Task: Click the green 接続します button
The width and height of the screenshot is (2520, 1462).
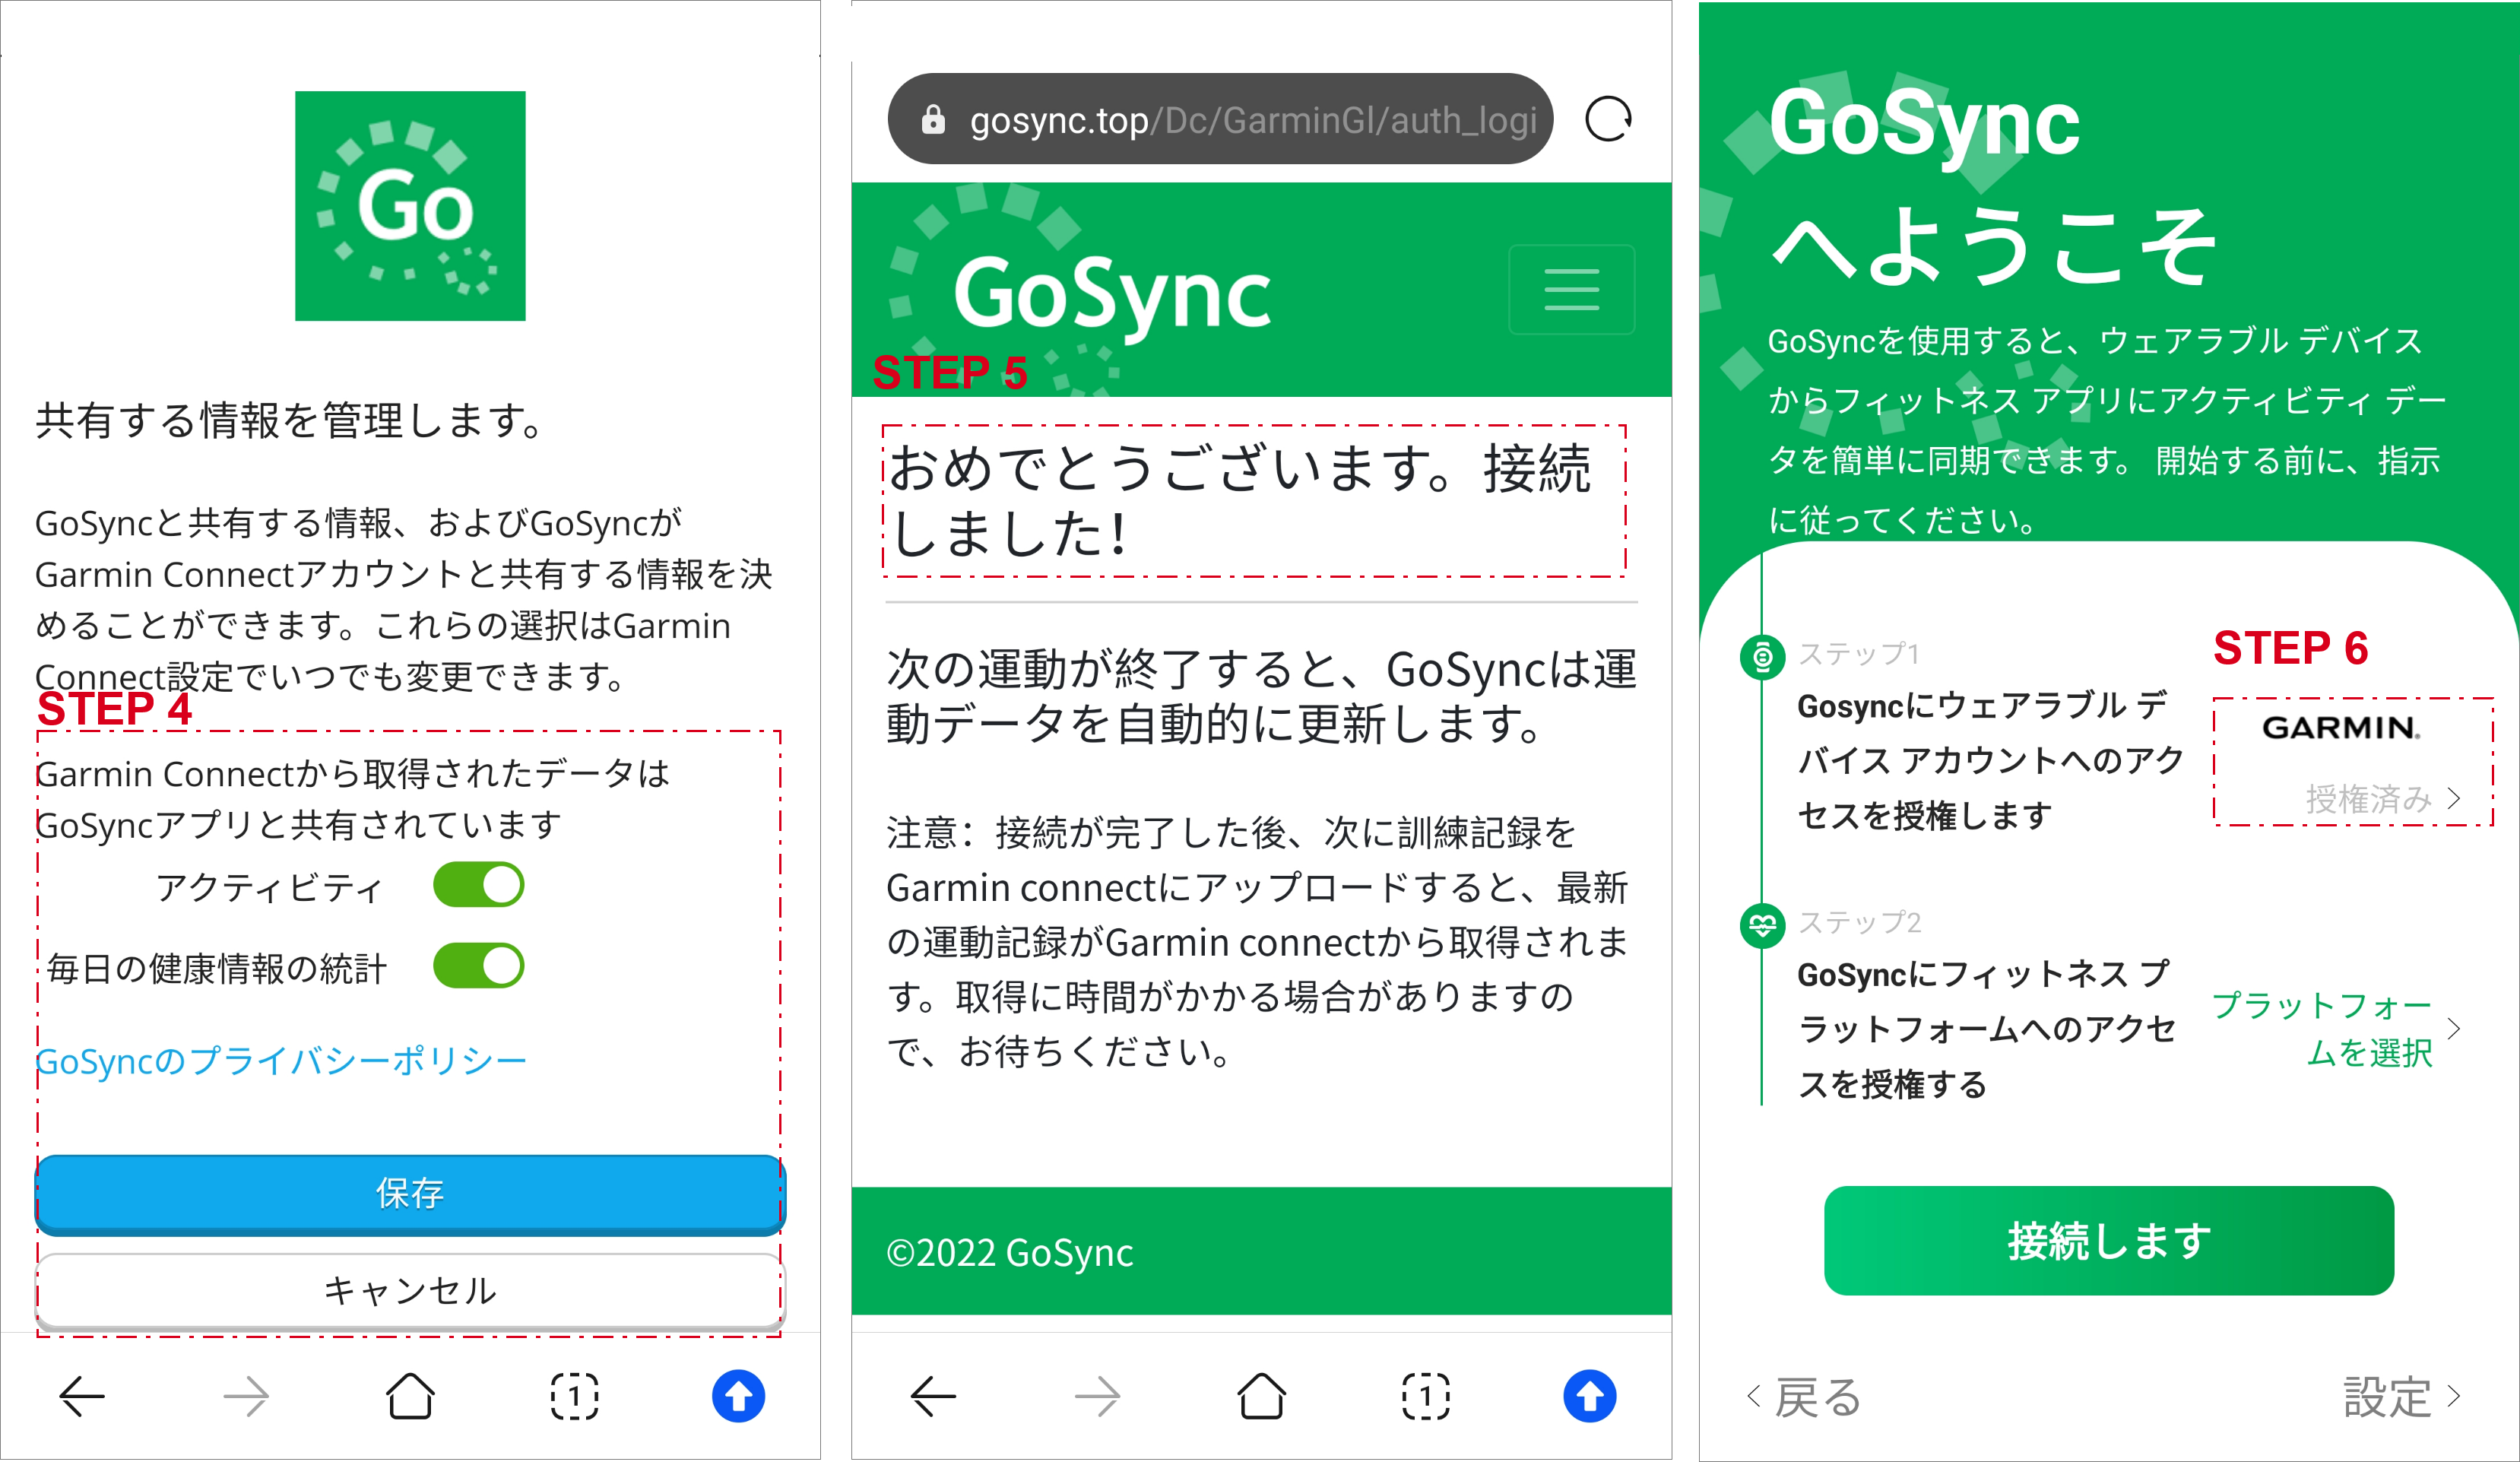Action: pyautogui.click(x=2108, y=1241)
